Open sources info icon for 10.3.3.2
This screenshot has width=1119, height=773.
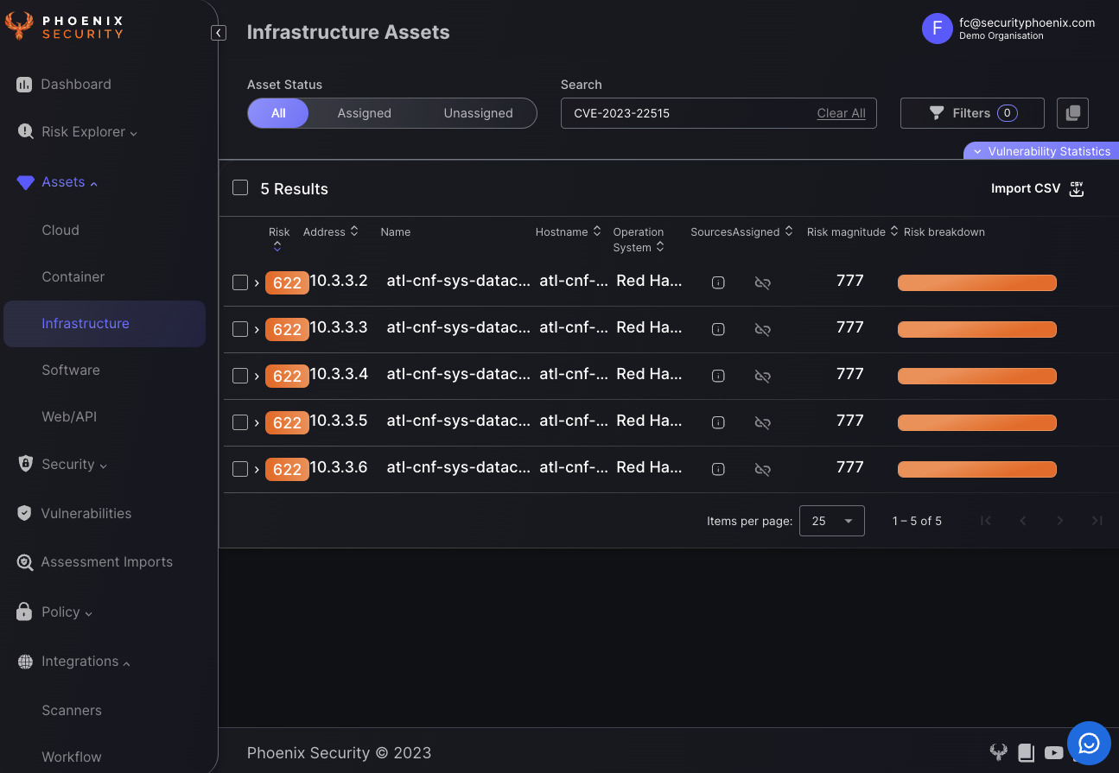tap(718, 282)
